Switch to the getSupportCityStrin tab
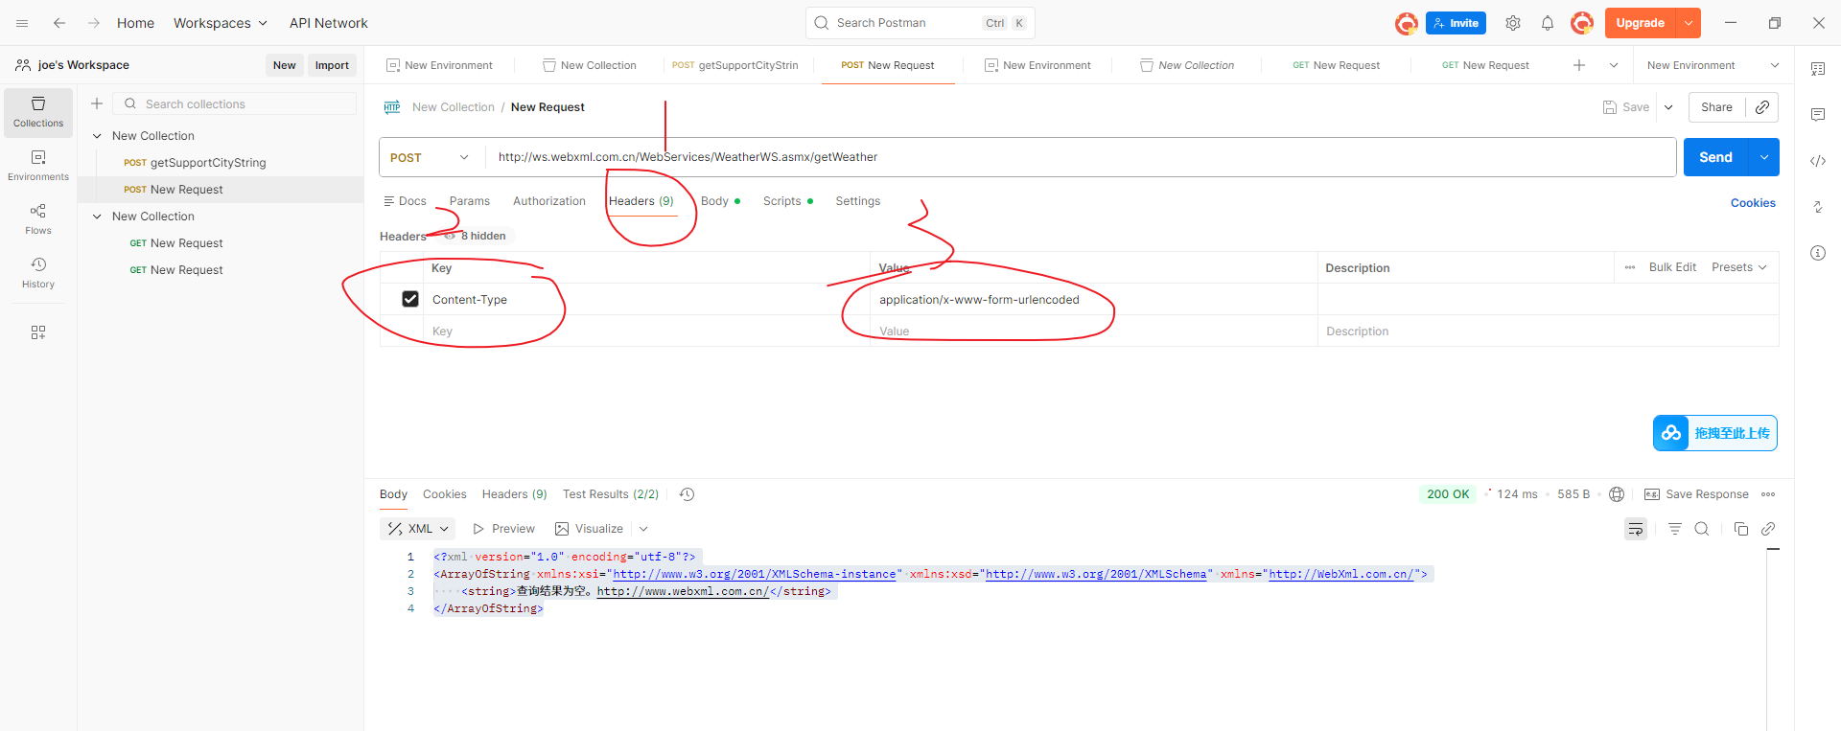This screenshot has height=731, width=1841. 734,65
